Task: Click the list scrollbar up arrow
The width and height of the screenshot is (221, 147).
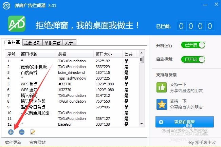Action: (142, 53)
